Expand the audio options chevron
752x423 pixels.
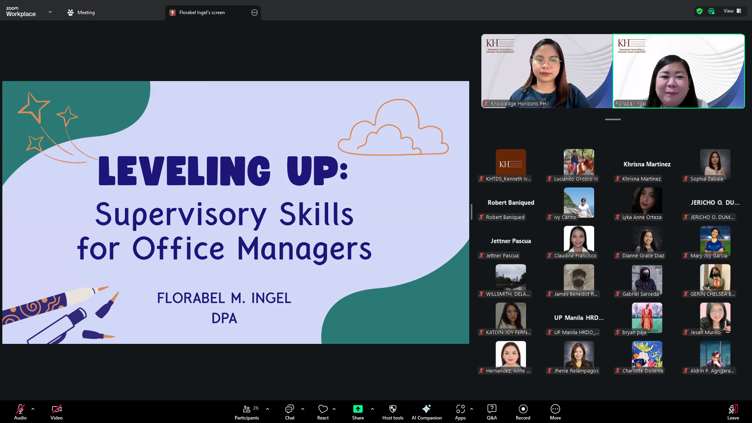33,409
